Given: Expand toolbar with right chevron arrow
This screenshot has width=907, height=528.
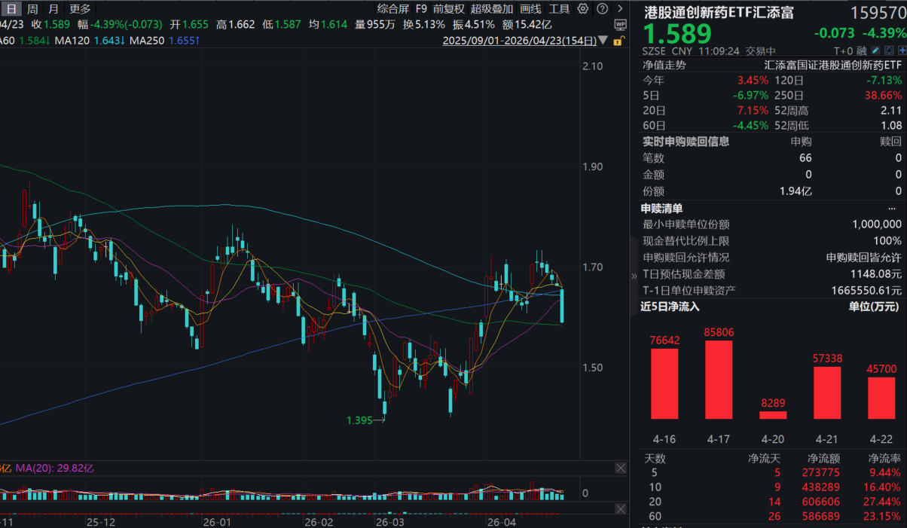Looking at the screenshot, I should (620, 8).
